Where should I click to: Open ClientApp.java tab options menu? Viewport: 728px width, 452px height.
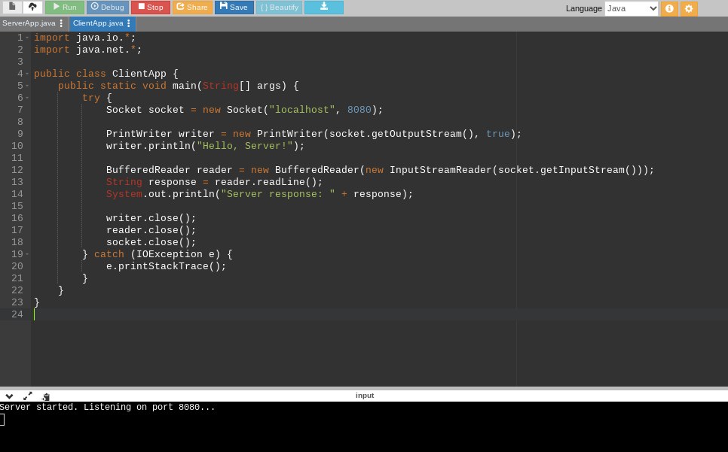pyautogui.click(x=129, y=23)
